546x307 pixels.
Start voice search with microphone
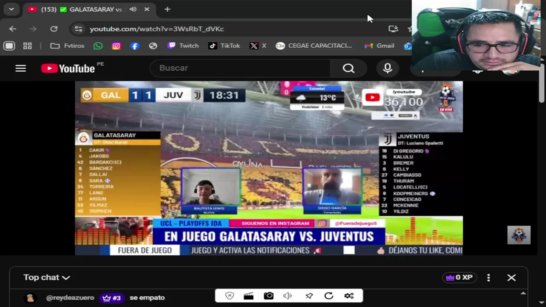(x=387, y=68)
